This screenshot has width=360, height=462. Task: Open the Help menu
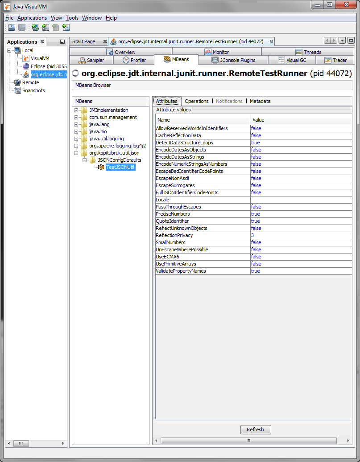tap(111, 18)
